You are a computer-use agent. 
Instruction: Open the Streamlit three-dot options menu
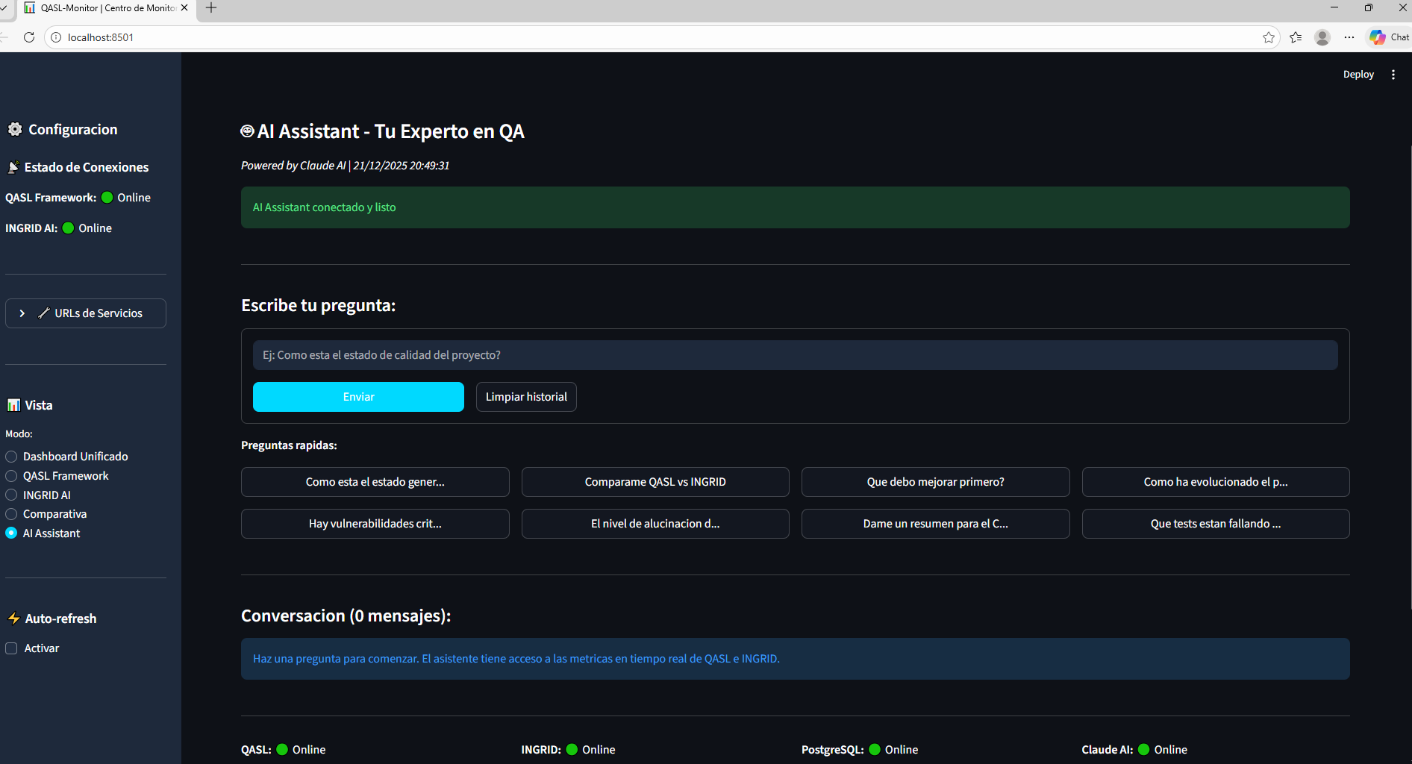click(1393, 74)
